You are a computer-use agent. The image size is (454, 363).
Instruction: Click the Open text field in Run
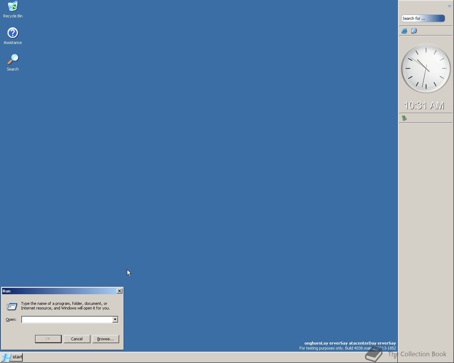point(67,319)
